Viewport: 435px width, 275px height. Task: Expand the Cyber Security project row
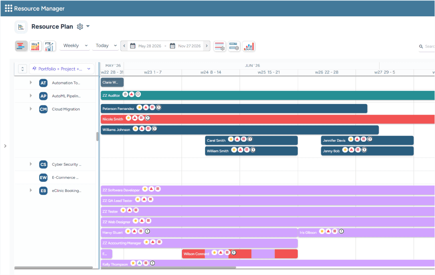point(31,164)
